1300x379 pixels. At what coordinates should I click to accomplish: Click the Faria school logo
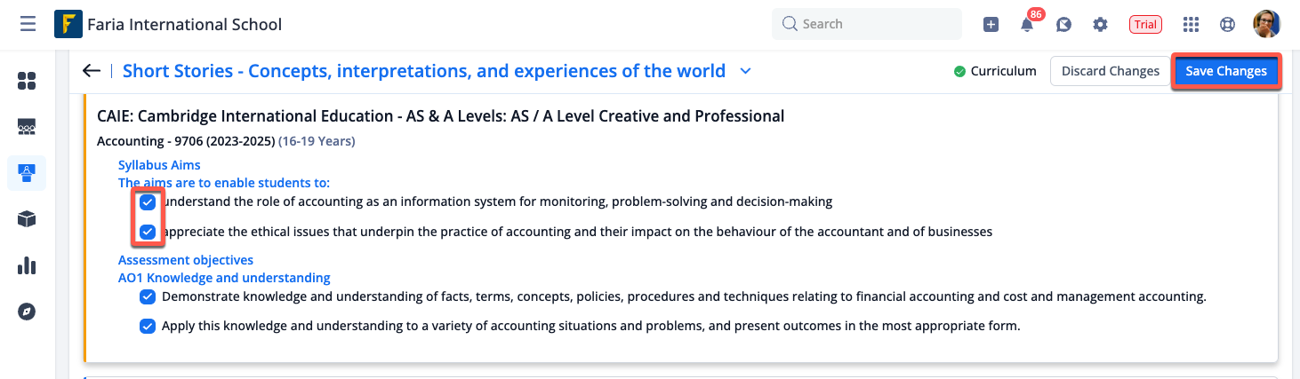68,24
